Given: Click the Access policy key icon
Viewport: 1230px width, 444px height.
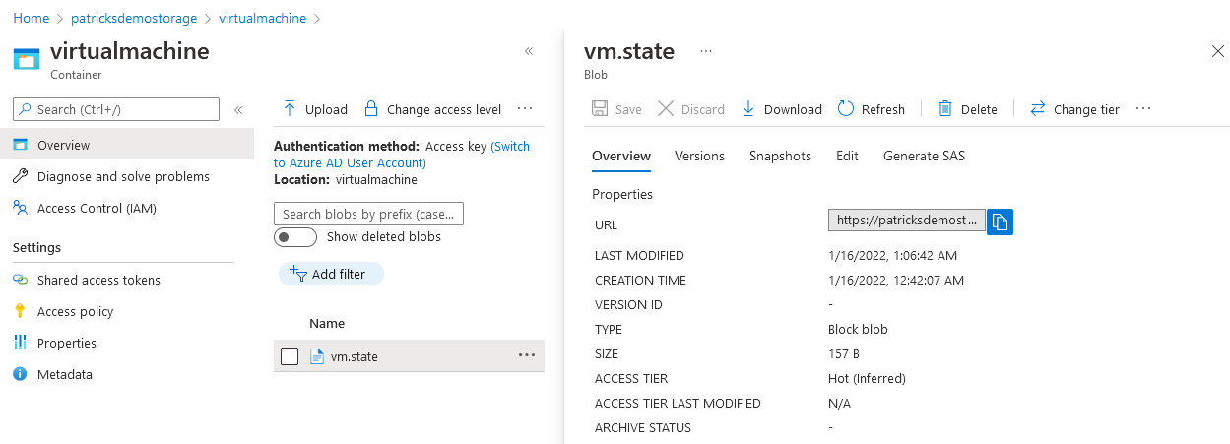Looking at the screenshot, I should [x=20, y=311].
